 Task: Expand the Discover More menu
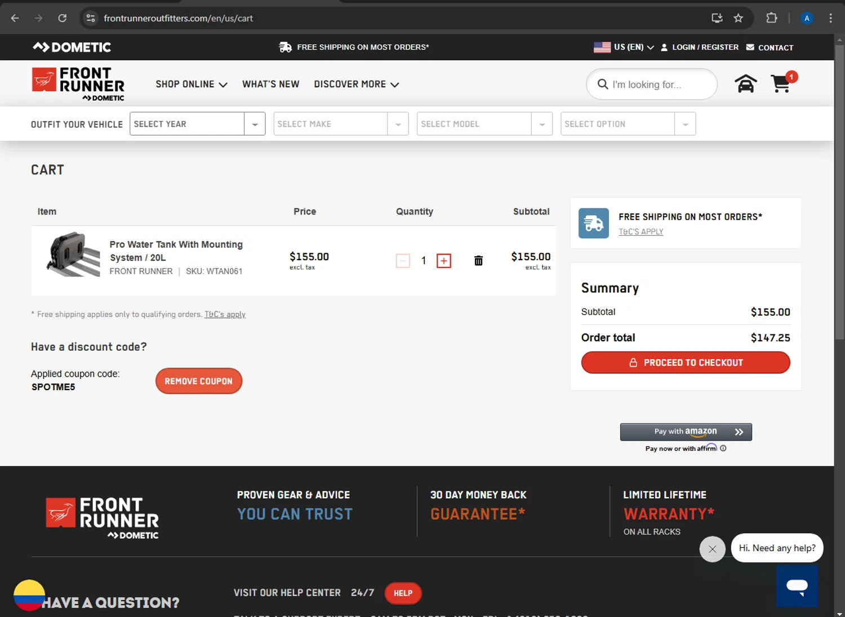tap(357, 84)
